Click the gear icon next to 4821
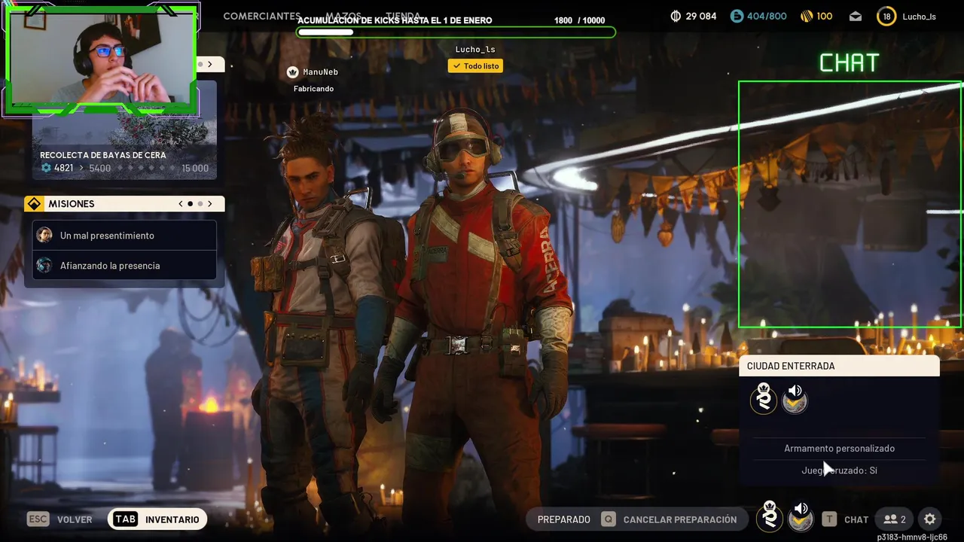Screen dimensions: 964x542 tap(46, 168)
